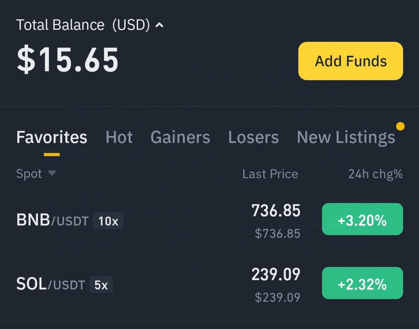The height and width of the screenshot is (329, 419).
Task: Click the Total Balance (USD) label
Action: coord(83,25)
